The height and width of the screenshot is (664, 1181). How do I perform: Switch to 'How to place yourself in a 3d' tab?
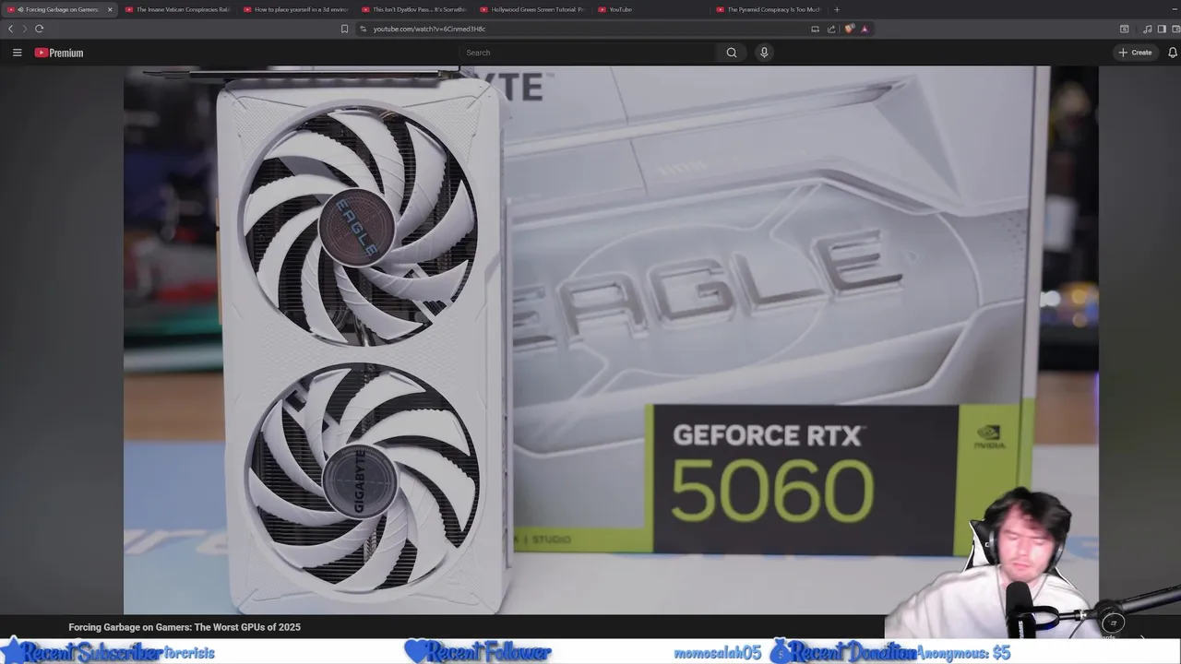point(296,9)
